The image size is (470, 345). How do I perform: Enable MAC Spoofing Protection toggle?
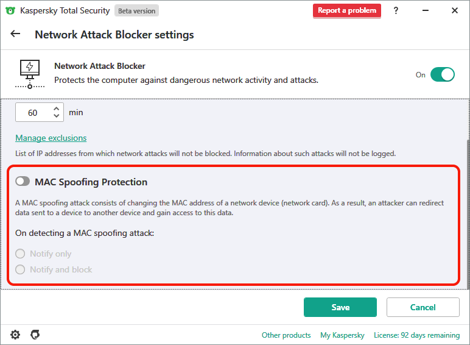point(23,182)
